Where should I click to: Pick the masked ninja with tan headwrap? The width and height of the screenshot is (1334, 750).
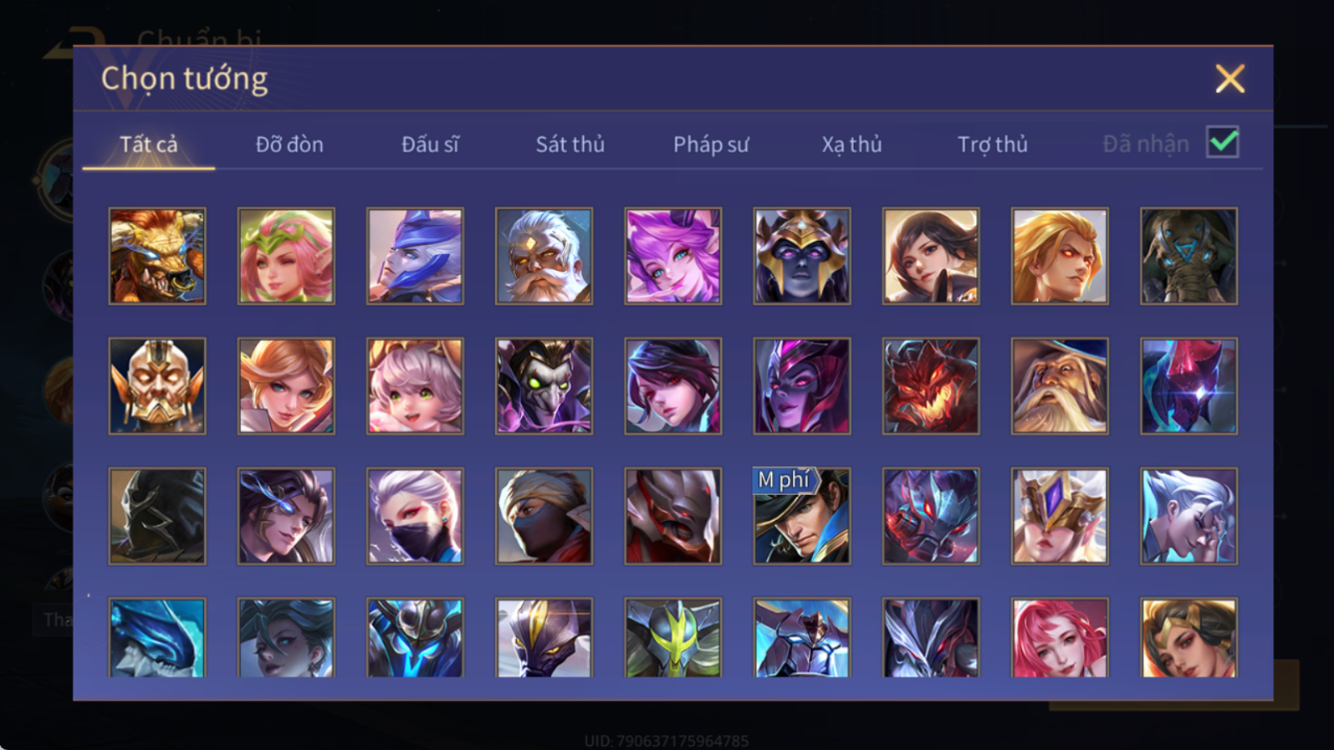pos(544,516)
